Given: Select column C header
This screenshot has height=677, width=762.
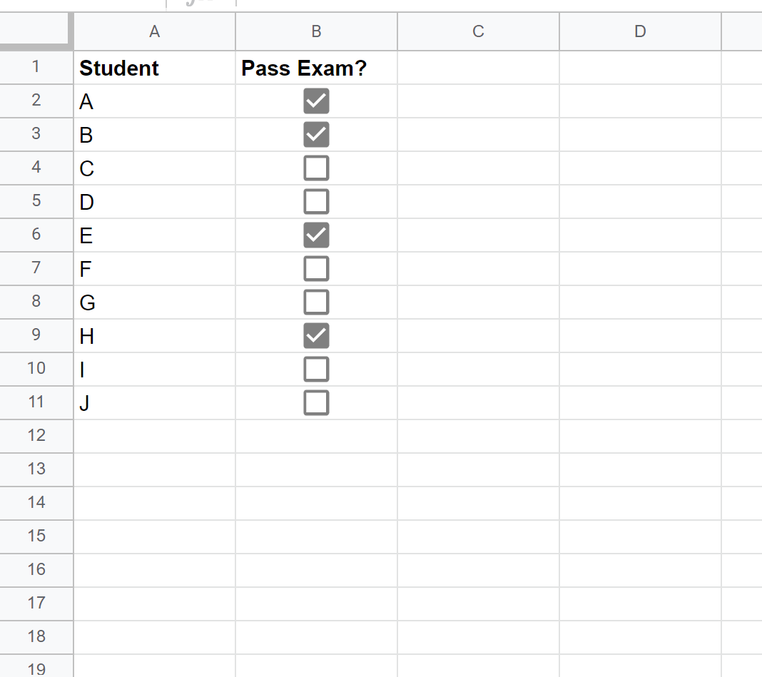Looking at the screenshot, I should [x=478, y=31].
